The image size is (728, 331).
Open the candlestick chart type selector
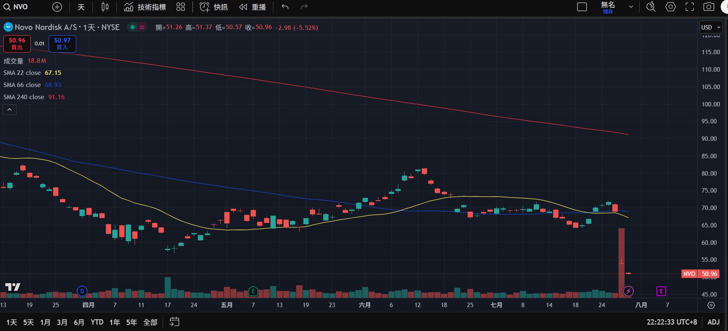[105, 7]
